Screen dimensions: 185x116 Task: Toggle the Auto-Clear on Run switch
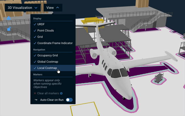point(69,100)
